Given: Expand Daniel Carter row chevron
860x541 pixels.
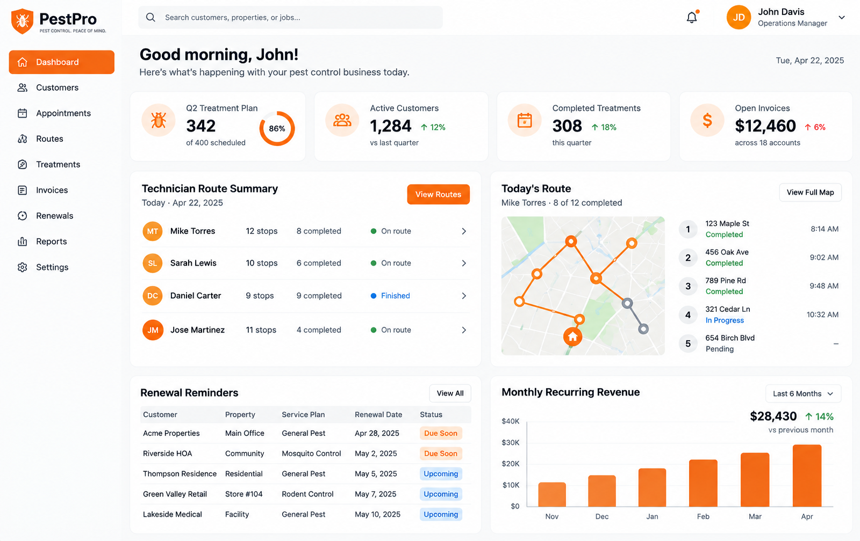Looking at the screenshot, I should 464,296.
